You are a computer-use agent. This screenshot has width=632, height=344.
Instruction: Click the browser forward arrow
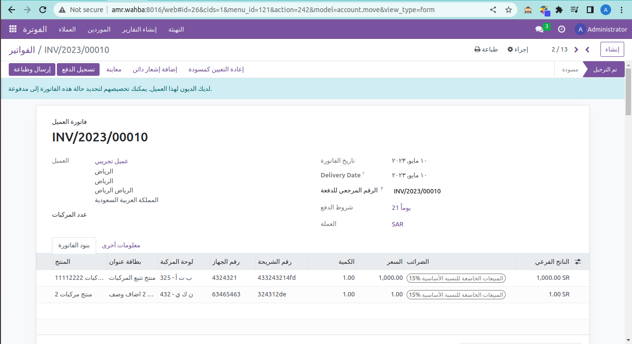27,10
